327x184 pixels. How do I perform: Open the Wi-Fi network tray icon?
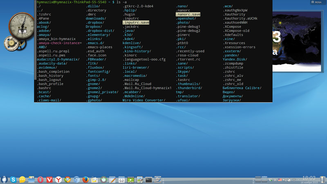click(294, 180)
